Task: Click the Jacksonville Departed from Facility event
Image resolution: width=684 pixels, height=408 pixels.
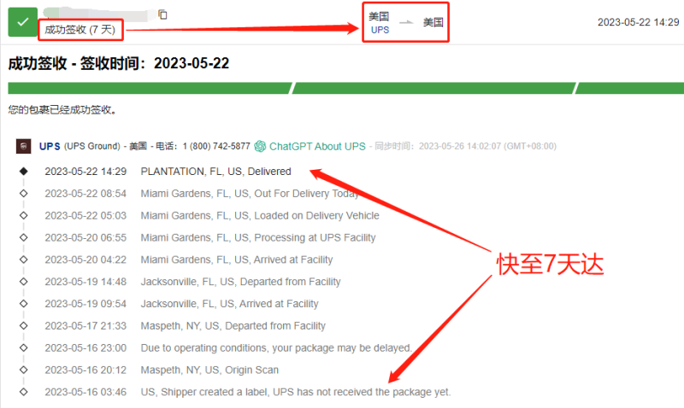Action: coord(240,282)
